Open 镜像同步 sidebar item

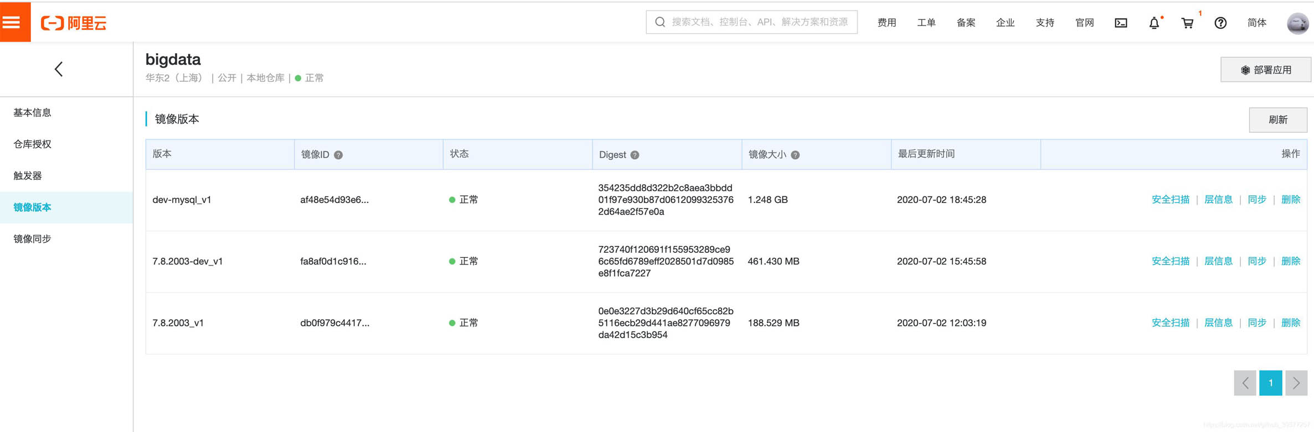click(x=33, y=239)
